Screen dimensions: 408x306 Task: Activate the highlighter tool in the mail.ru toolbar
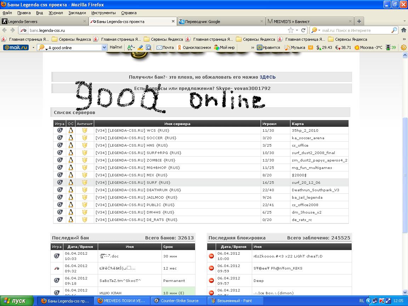point(140,47)
